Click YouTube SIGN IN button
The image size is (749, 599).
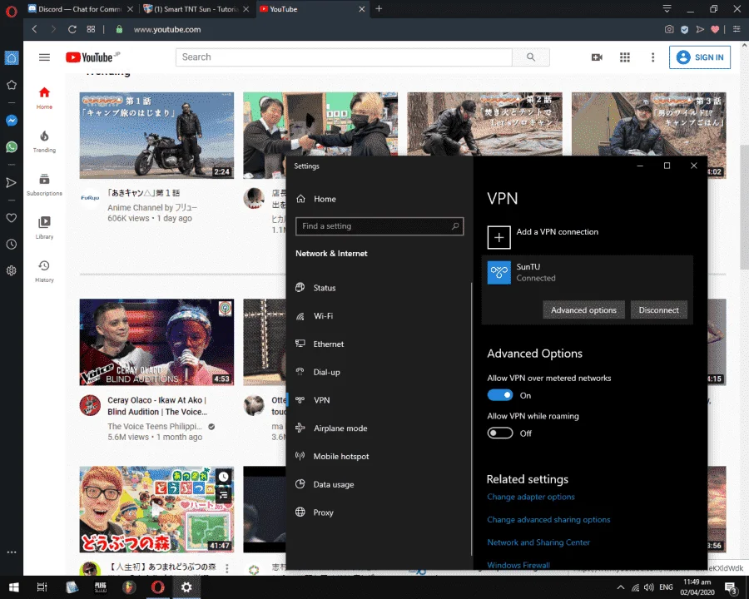pos(699,57)
